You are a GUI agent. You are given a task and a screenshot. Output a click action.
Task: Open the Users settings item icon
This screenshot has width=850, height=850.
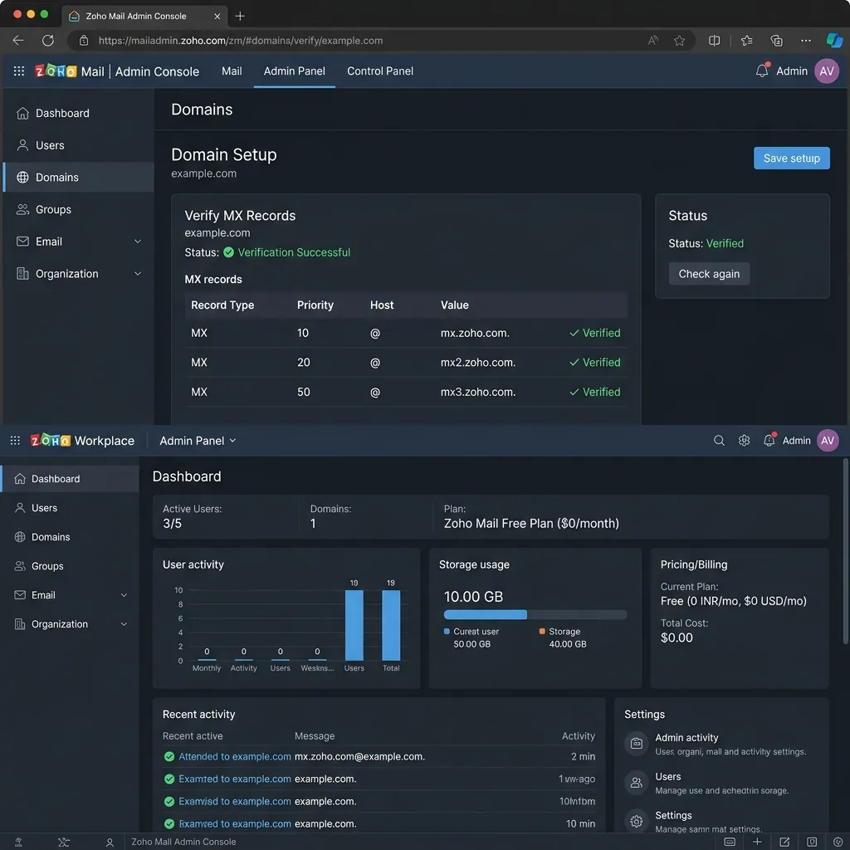637,782
